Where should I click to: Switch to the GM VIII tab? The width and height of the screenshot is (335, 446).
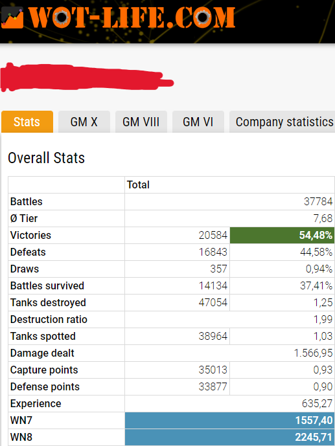[141, 122]
